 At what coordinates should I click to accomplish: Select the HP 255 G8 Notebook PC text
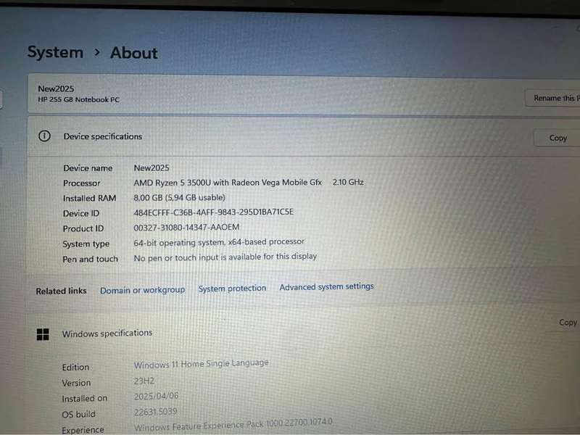pyautogui.click(x=78, y=99)
